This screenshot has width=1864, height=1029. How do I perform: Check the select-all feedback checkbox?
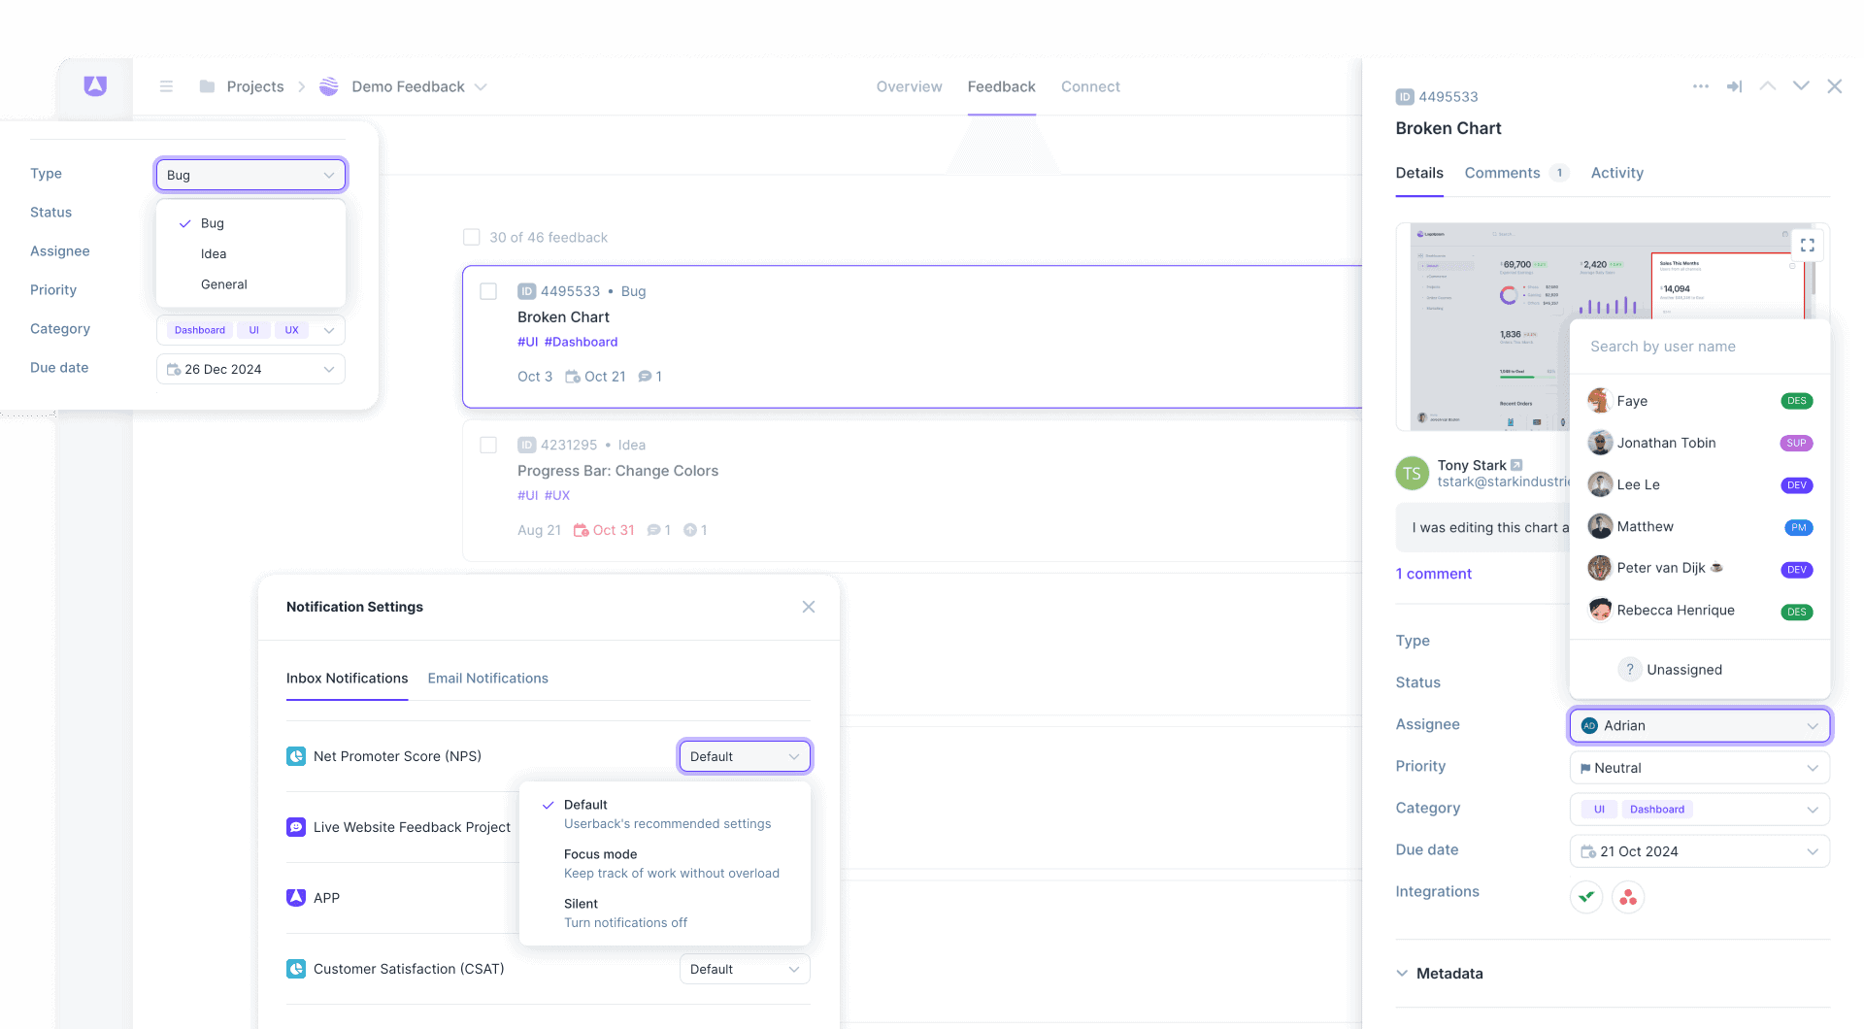[471, 237]
